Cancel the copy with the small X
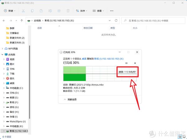The height and width of the screenshot is (139, 187). tap(135, 63)
